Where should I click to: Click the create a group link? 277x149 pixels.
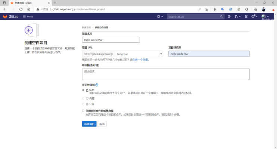[x=140, y=60]
